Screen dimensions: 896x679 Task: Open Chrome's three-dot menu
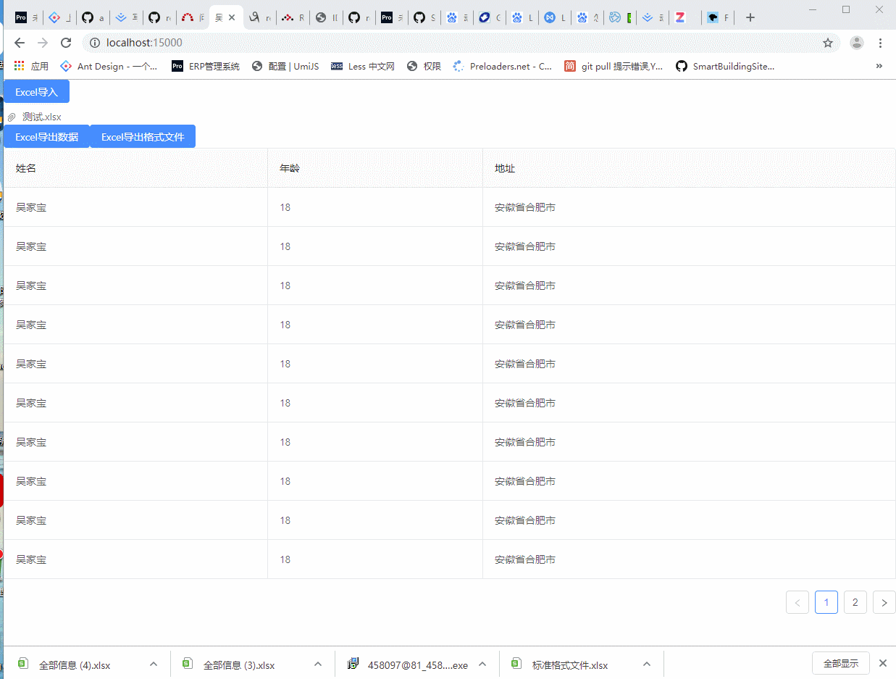(x=881, y=43)
